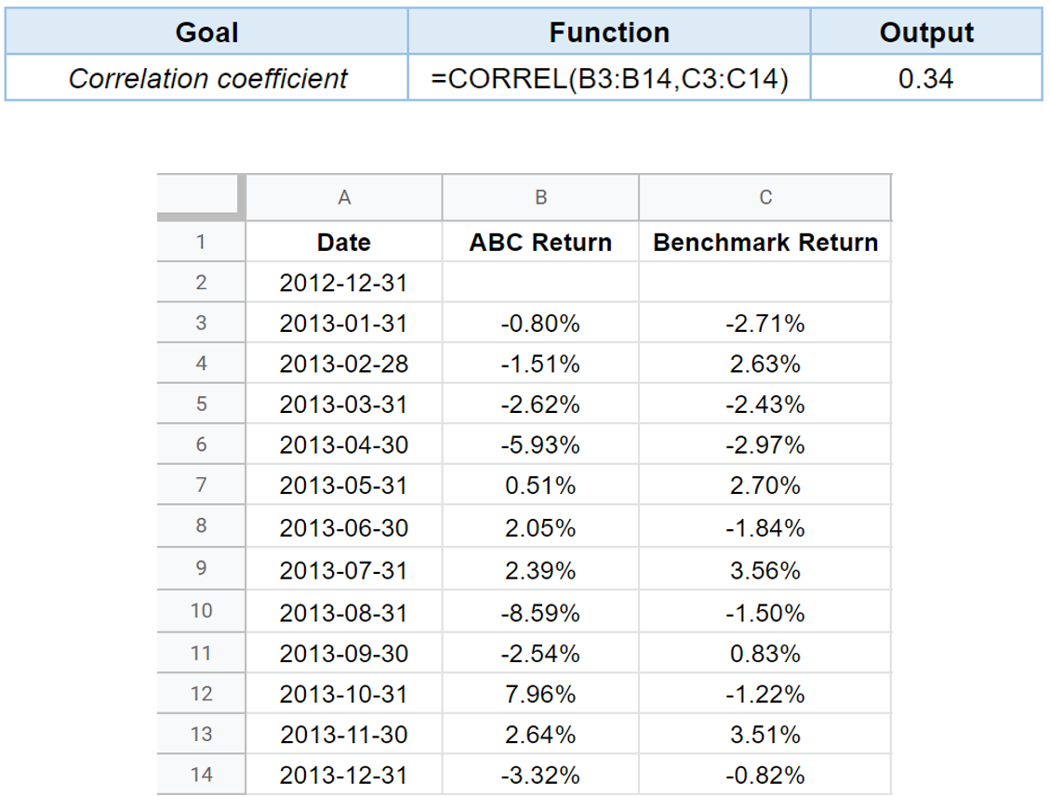Select benchmark cell showing 3.56%

[x=765, y=571]
